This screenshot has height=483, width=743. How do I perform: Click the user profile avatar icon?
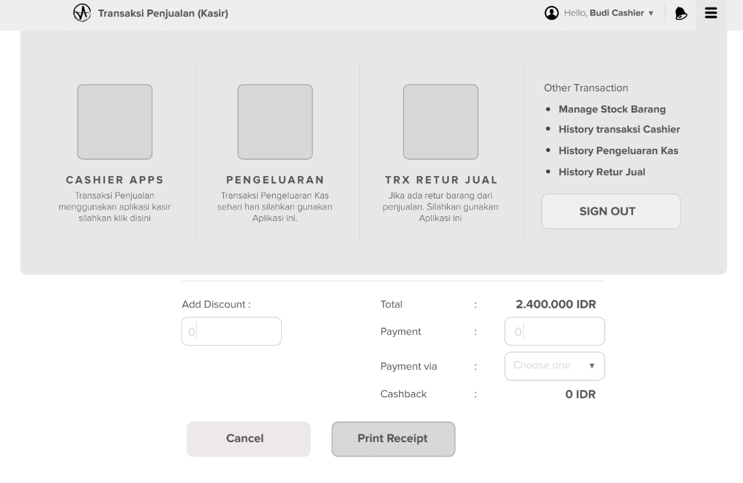tap(551, 13)
